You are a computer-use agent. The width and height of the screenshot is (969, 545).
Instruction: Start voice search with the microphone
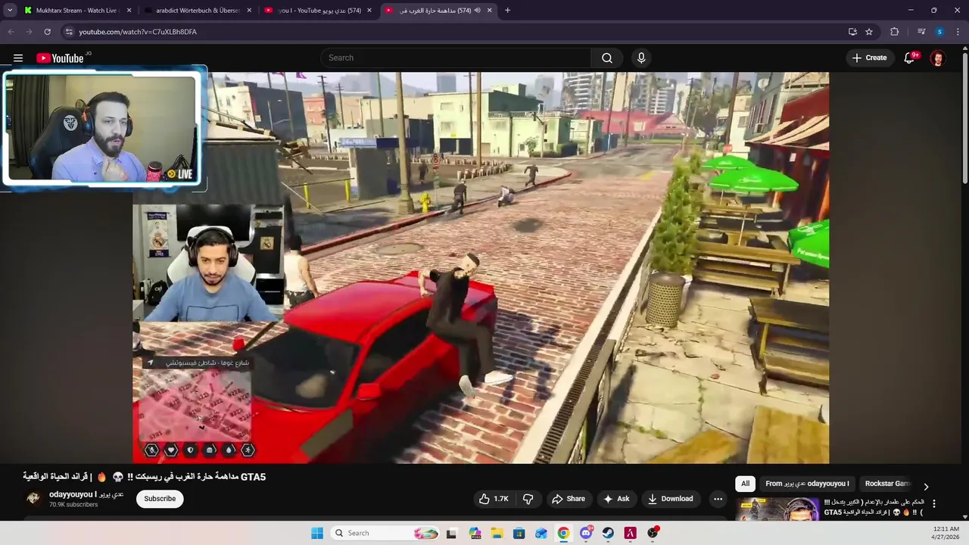(641, 58)
